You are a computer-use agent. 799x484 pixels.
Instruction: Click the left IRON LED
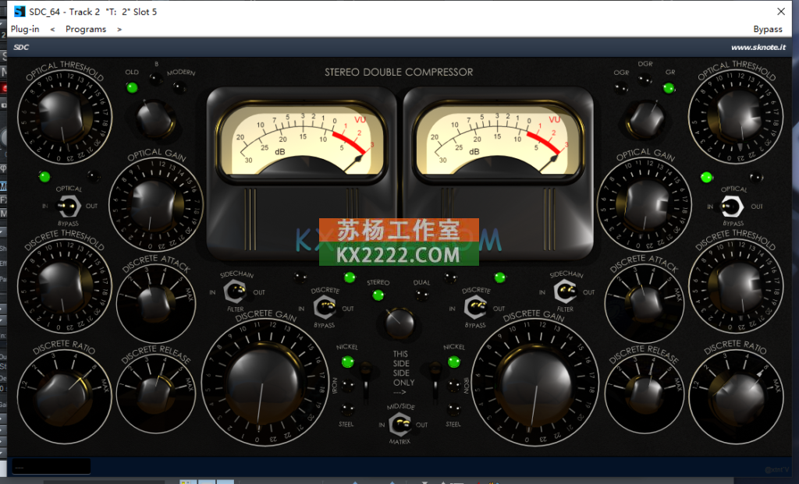click(x=347, y=385)
